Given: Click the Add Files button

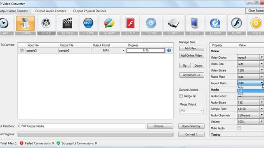Looking at the screenshot, I should 191,49.
